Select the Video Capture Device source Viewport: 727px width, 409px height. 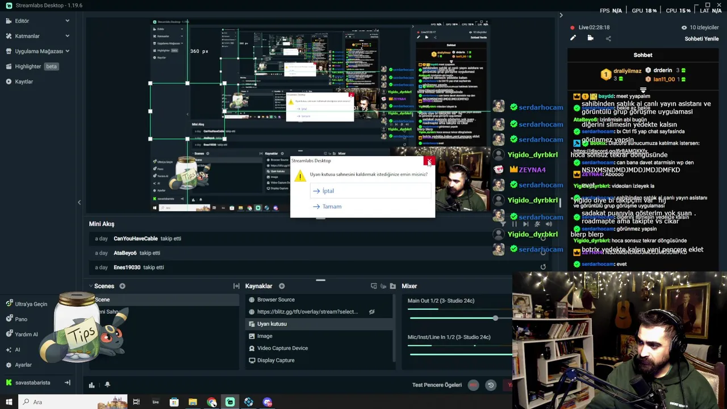pos(320,348)
